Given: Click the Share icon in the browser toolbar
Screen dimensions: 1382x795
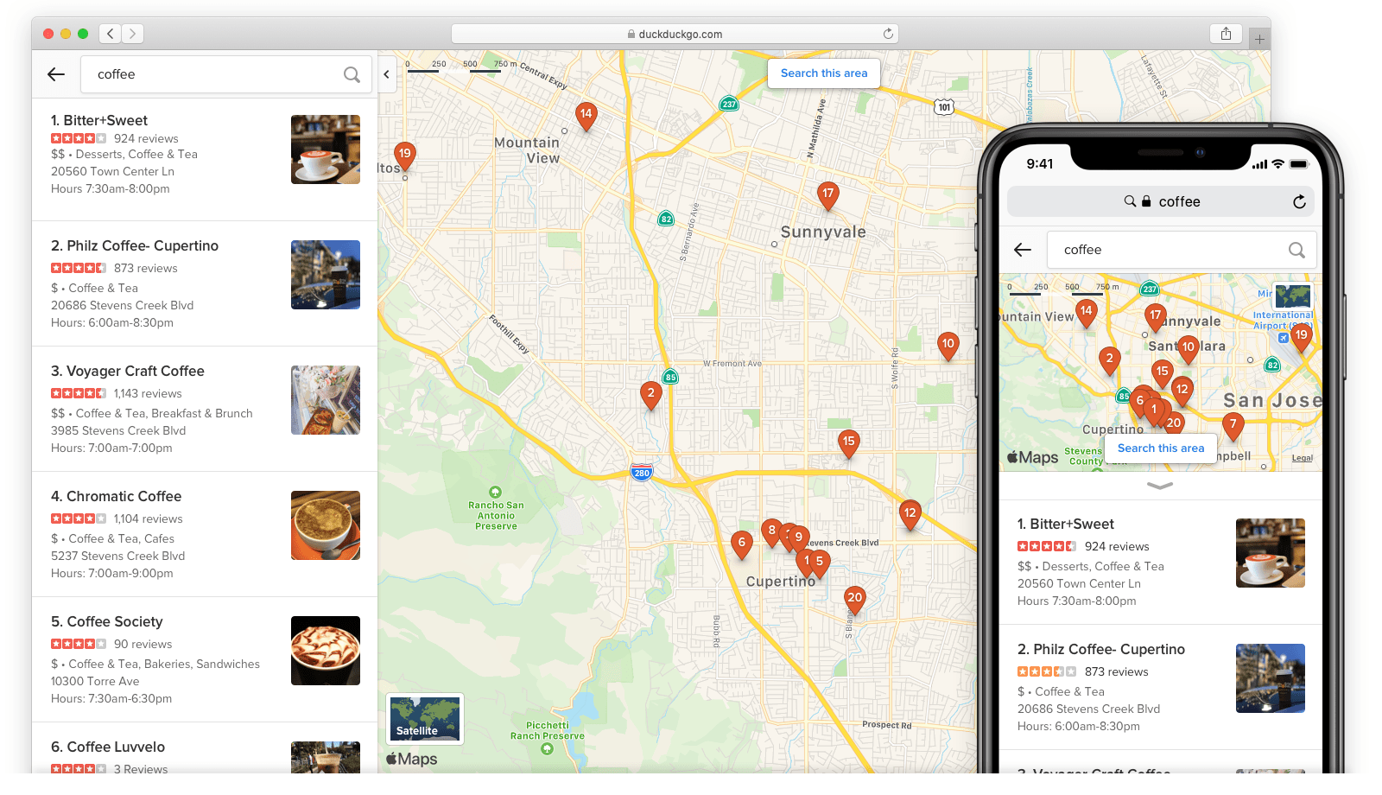Looking at the screenshot, I should click(1226, 33).
